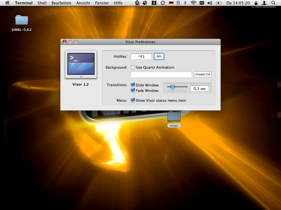Open the Wi-Fi status menu

pyautogui.click(x=193, y=3)
